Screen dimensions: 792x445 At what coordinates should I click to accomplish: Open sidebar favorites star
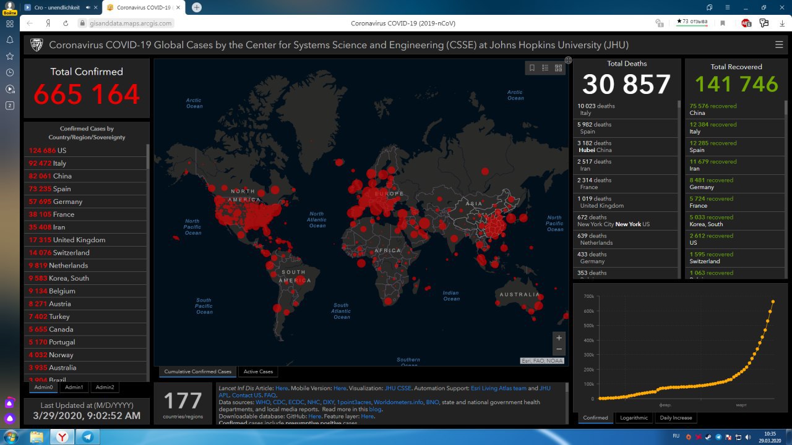click(9, 56)
